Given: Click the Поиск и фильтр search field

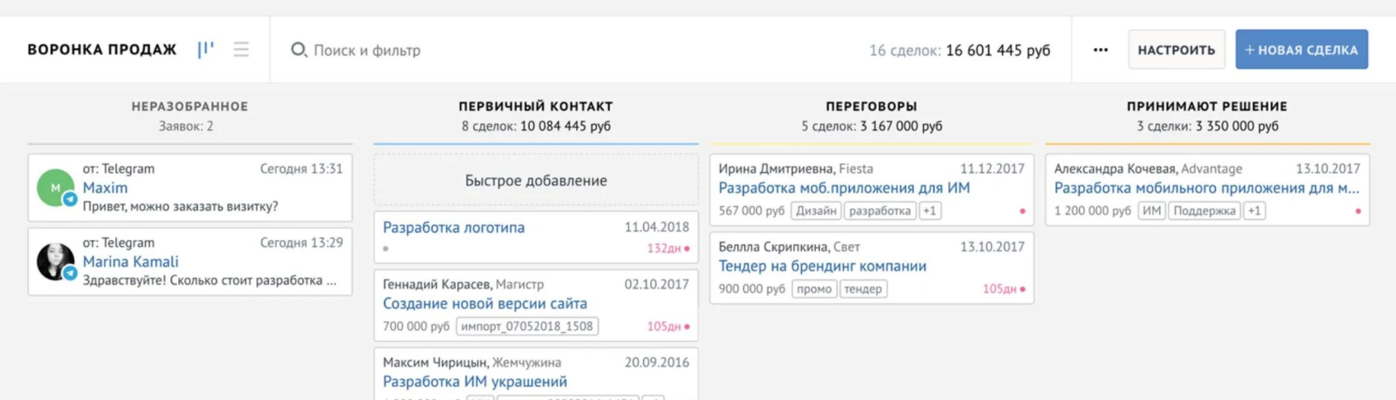Looking at the screenshot, I should pos(367,50).
